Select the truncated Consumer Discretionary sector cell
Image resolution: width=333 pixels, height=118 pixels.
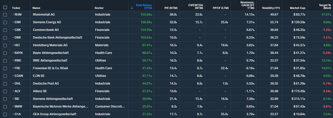pos(110,107)
